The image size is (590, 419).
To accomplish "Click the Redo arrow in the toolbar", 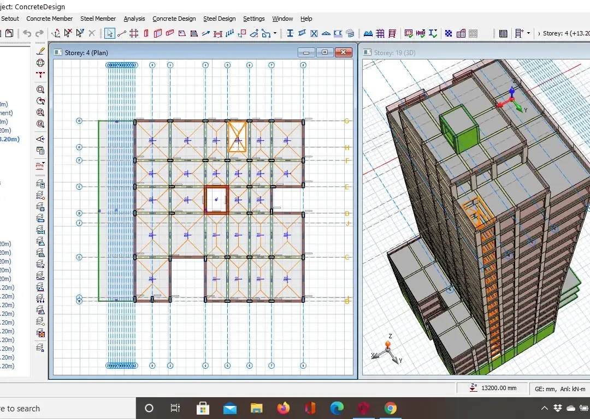I will point(39,33).
